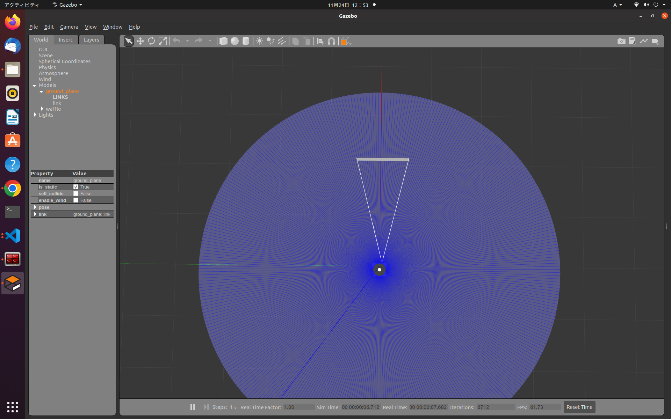
Task: Select Spherical Coordinates in the world tree
Action: coord(65,61)
